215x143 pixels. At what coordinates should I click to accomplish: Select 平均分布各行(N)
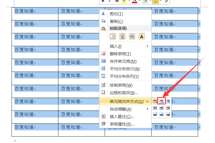(x=125, y=69)
